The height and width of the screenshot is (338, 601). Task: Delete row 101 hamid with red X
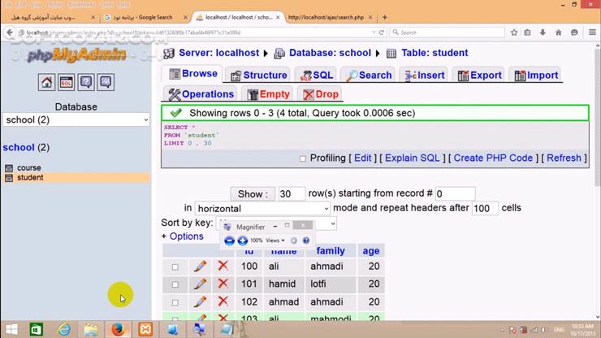point(223,284)
